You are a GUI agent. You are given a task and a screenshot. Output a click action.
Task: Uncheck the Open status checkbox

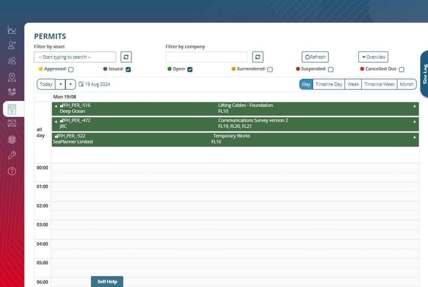click(190, 69)
